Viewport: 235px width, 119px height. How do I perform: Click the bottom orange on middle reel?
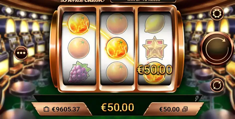pyautogui.click(x=117, y=72)
